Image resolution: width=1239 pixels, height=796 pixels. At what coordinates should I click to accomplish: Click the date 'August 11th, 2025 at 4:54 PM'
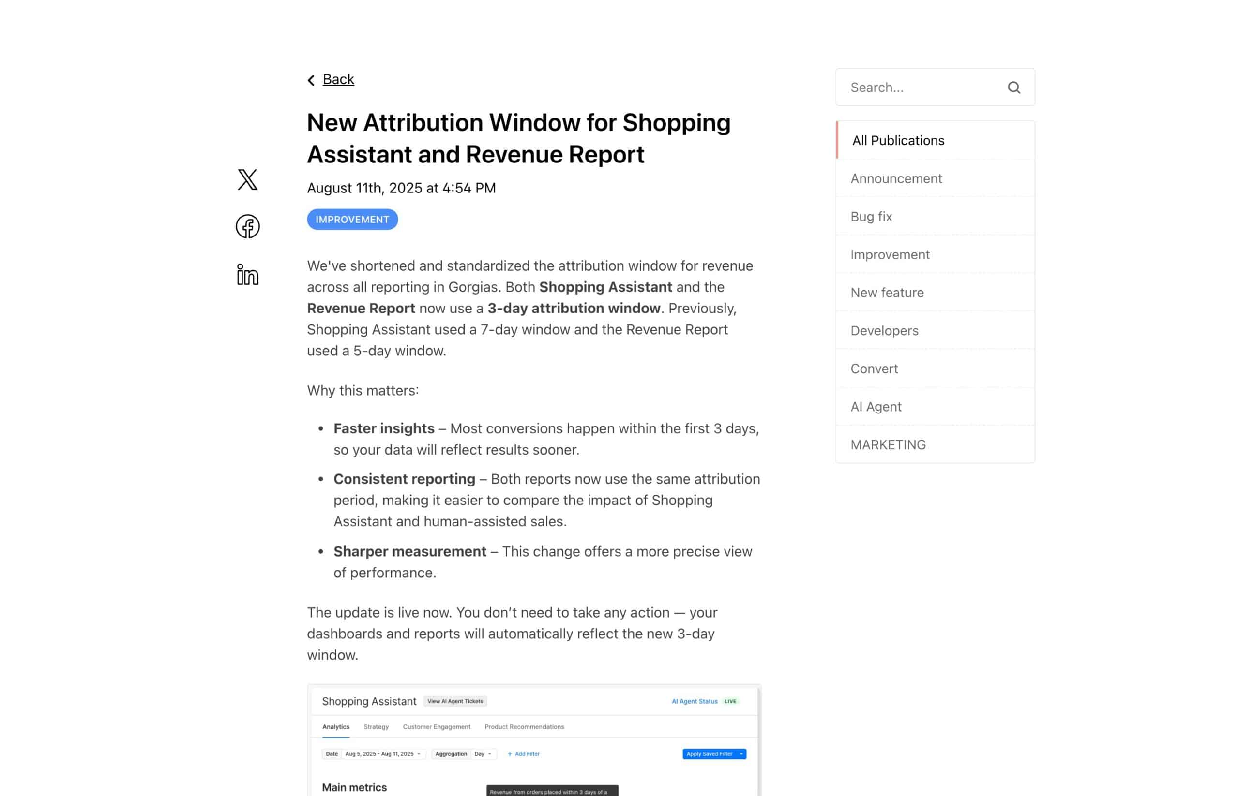[x=401, y=188]
